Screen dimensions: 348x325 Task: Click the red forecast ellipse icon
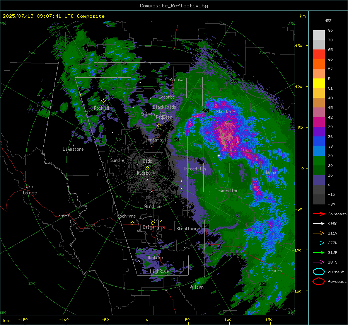click(x=319, y=281)
